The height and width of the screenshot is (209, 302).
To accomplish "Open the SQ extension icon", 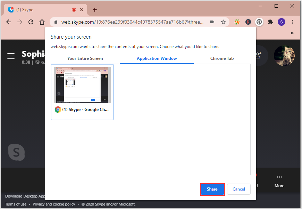I will pyautogui.click(x=237, y=22).
